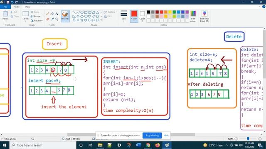The image size is (266, 149).
Task: Click the Resize button
Action: coord(36,16)
